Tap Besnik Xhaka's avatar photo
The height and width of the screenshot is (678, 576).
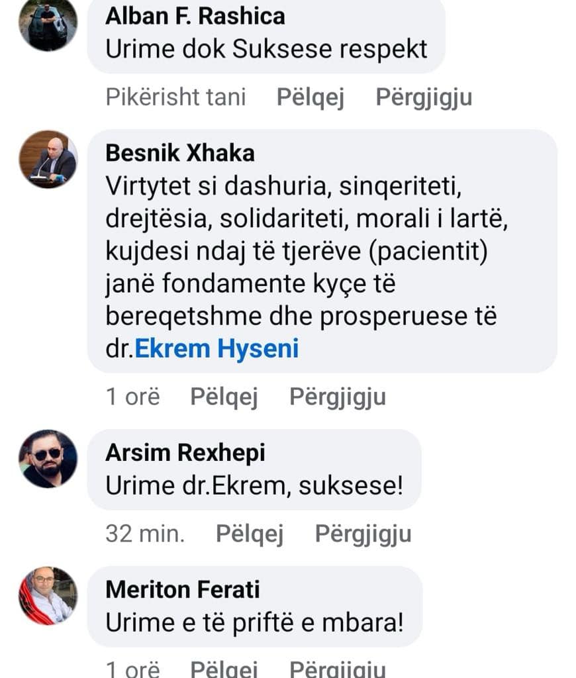coord(48,159)
